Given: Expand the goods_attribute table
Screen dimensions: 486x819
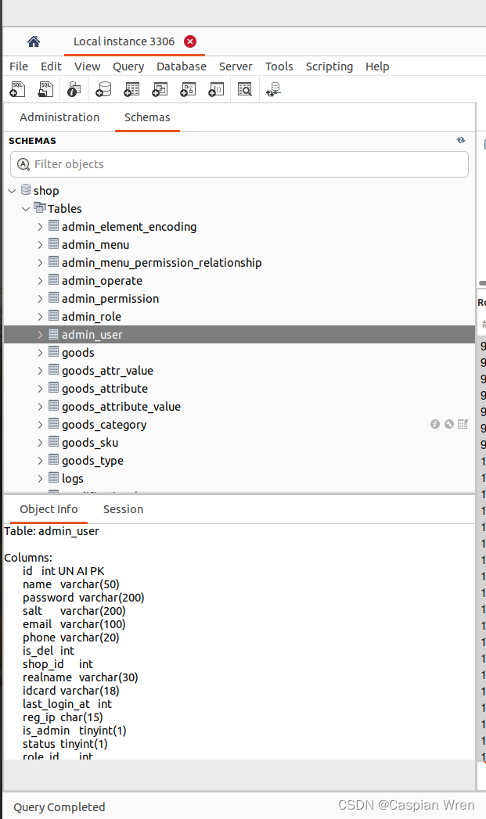Looking at the screenshot, I should coord(40,389).
